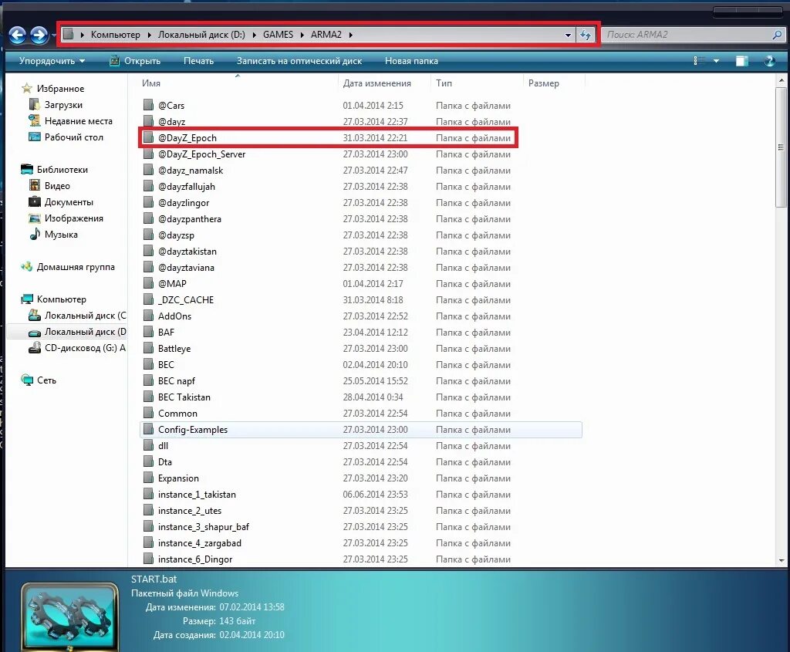Select the Expansion folder name
The width and height of the screenshot is (790, 652).
(178, 478)
